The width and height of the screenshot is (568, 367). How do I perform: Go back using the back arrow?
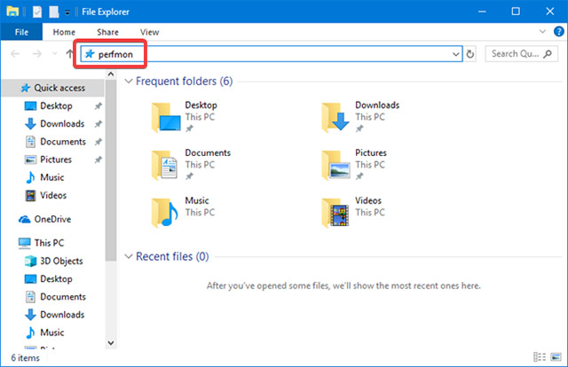coord(15,54)
